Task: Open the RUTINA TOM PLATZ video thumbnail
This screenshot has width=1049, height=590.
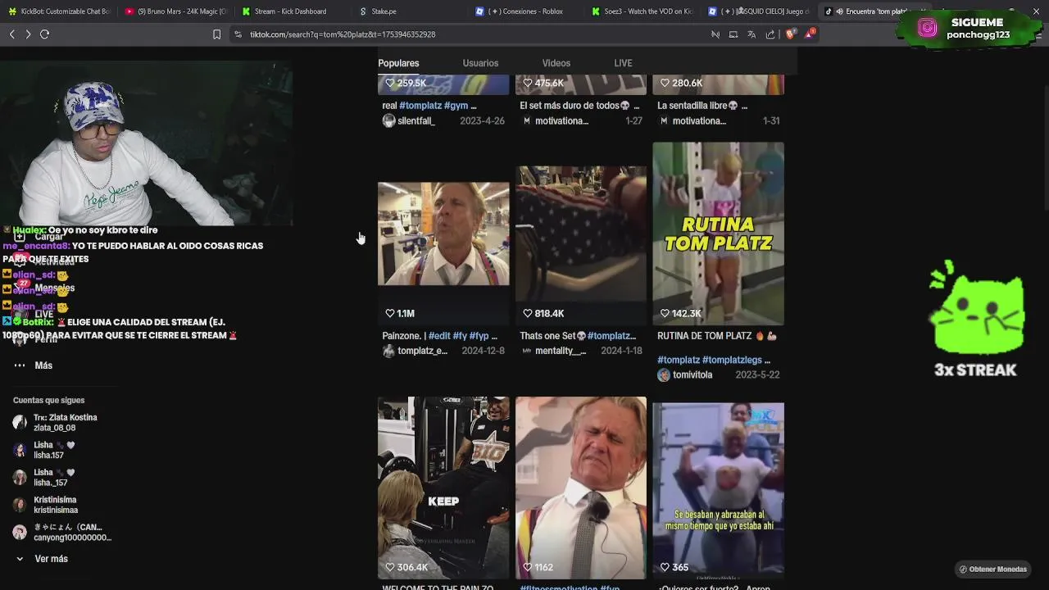Action: click(x=719, y=234)
